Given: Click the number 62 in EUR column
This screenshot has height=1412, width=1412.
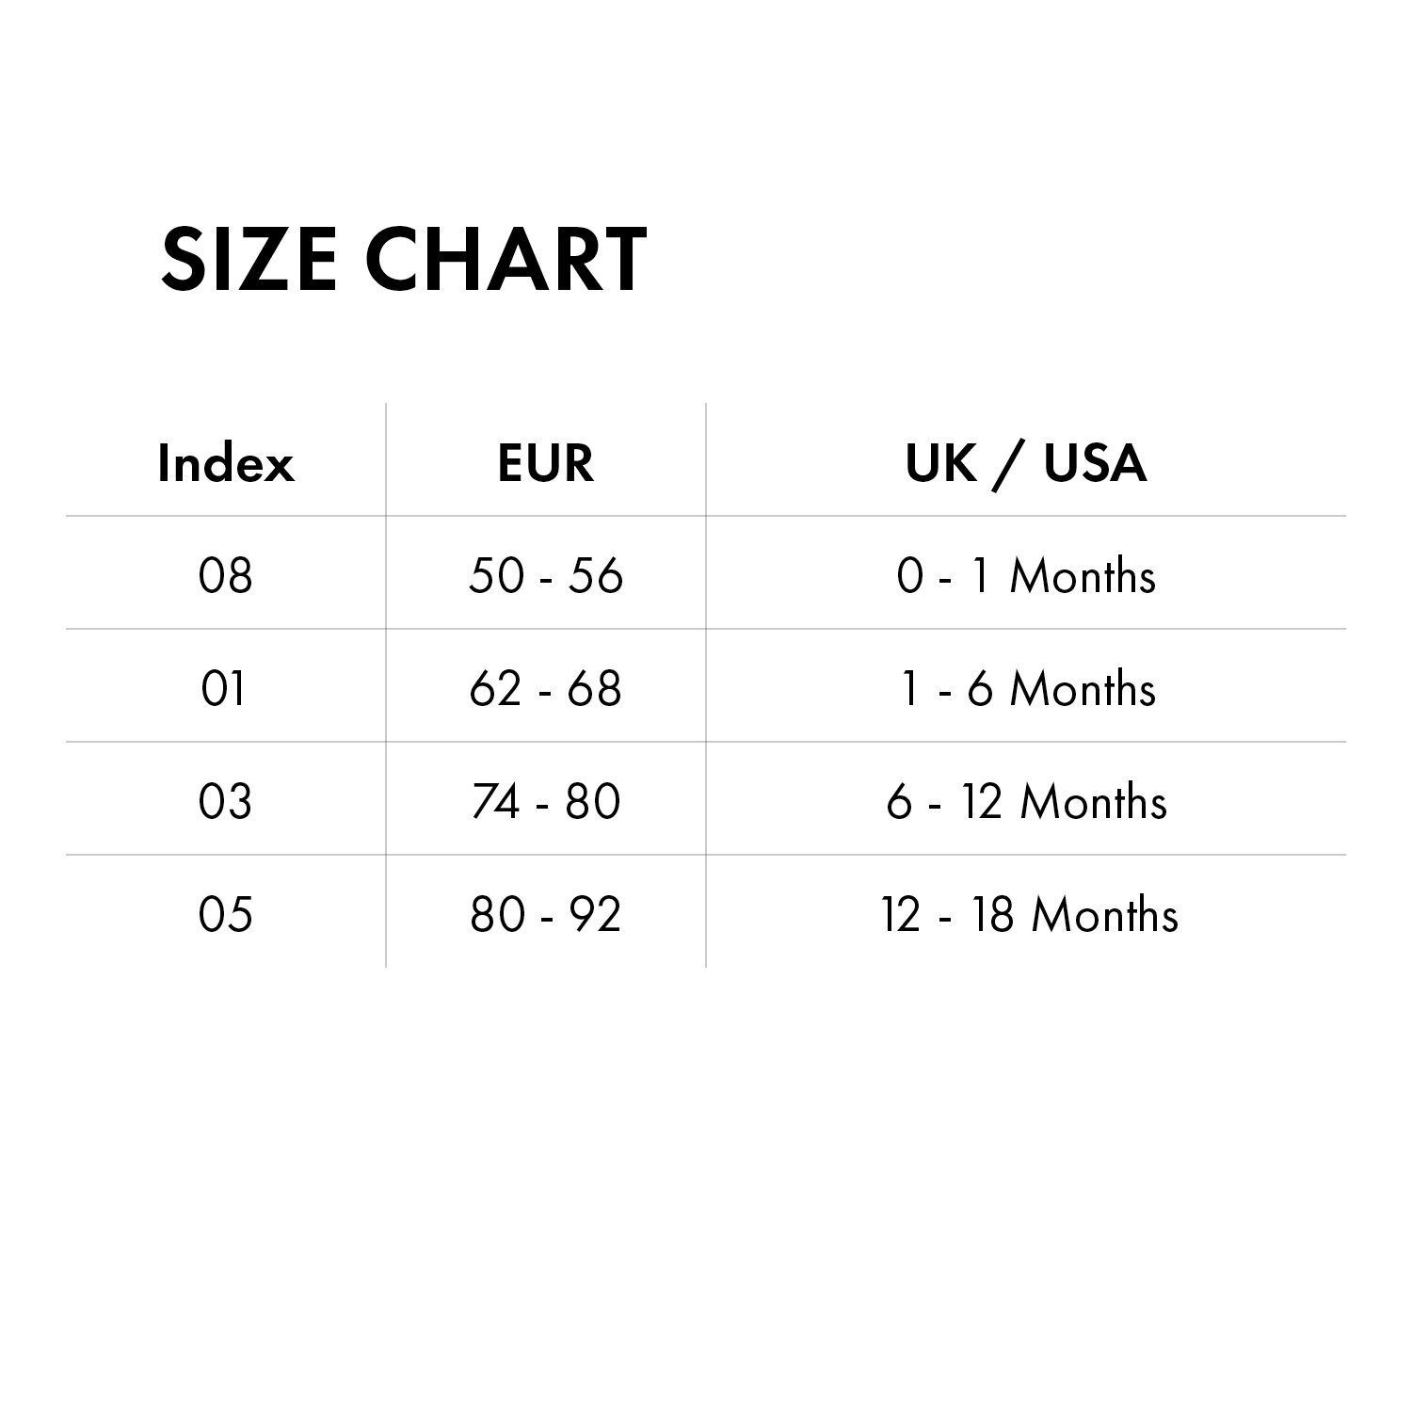Looking at the screenshot, I should pyautogui.click(x=495, y=688).
